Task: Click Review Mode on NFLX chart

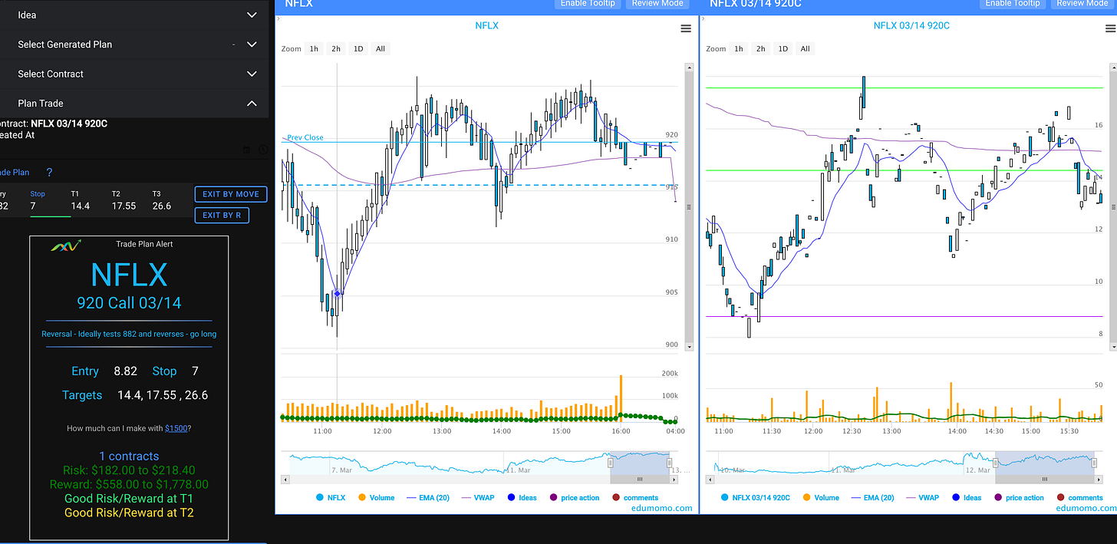Action: pyautogui.click(x=657, y=4)
